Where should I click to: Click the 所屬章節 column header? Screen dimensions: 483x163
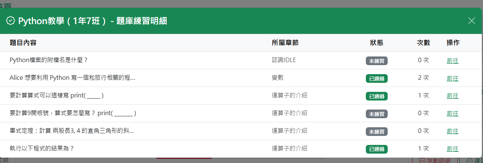(285, 43)
